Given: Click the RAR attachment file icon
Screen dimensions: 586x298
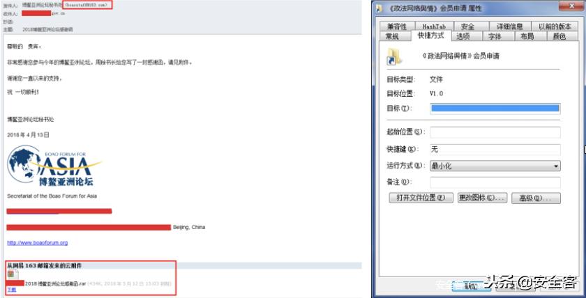Looking at the screenshot, I should tap(13, 275).
